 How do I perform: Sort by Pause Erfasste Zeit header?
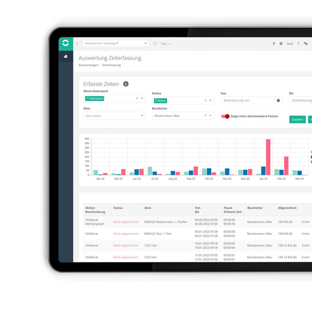(233, 210)
